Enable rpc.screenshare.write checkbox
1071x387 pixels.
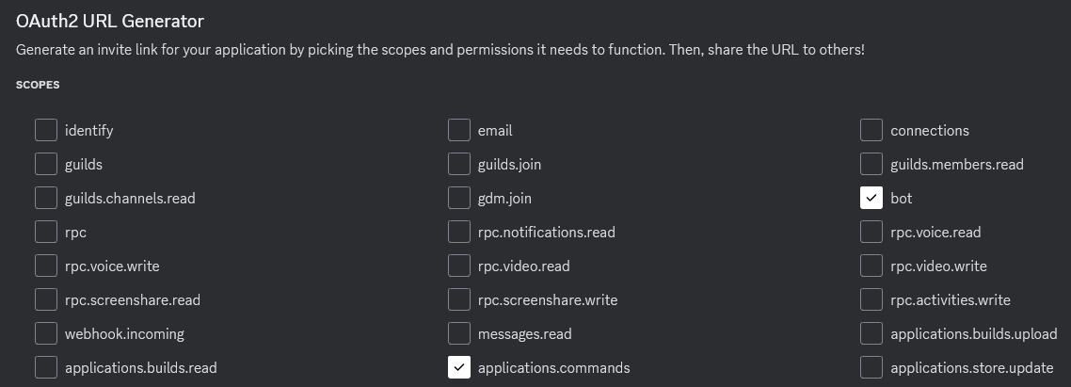(459, 299)
